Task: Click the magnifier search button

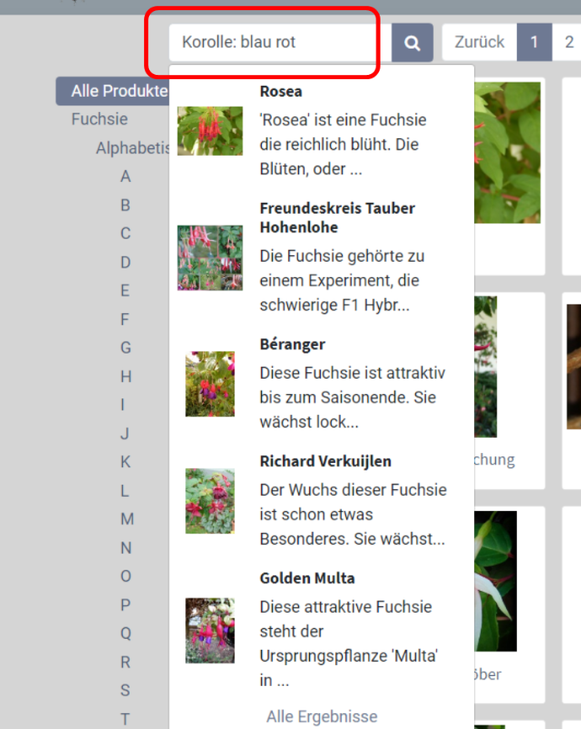Action: tap(412, 43)
